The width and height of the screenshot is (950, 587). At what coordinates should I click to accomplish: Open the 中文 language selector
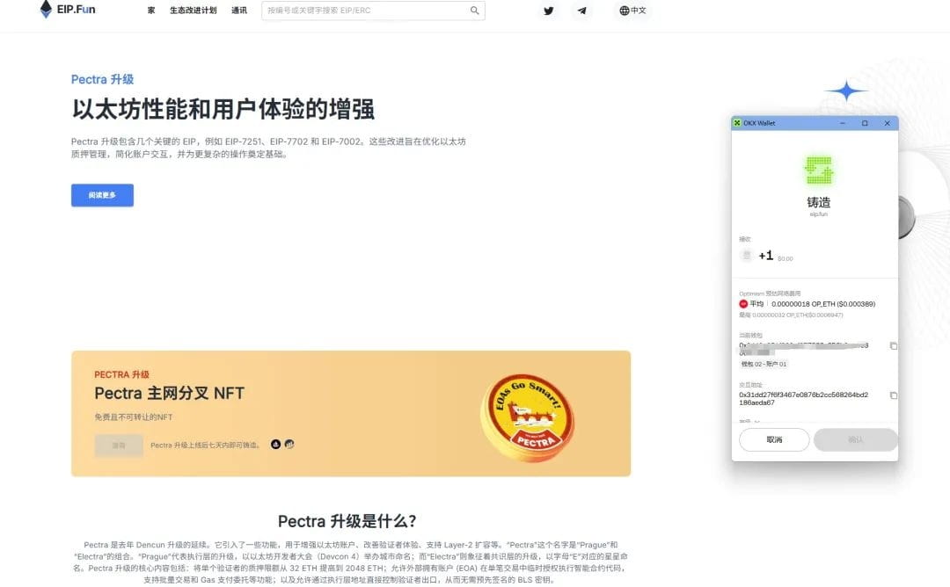tap(632, 11)
